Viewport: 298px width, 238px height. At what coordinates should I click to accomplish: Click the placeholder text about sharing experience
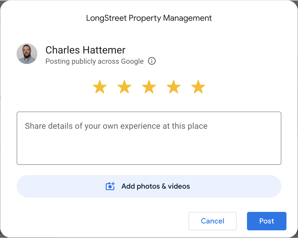pyautogui.click(x=116, y=126)
